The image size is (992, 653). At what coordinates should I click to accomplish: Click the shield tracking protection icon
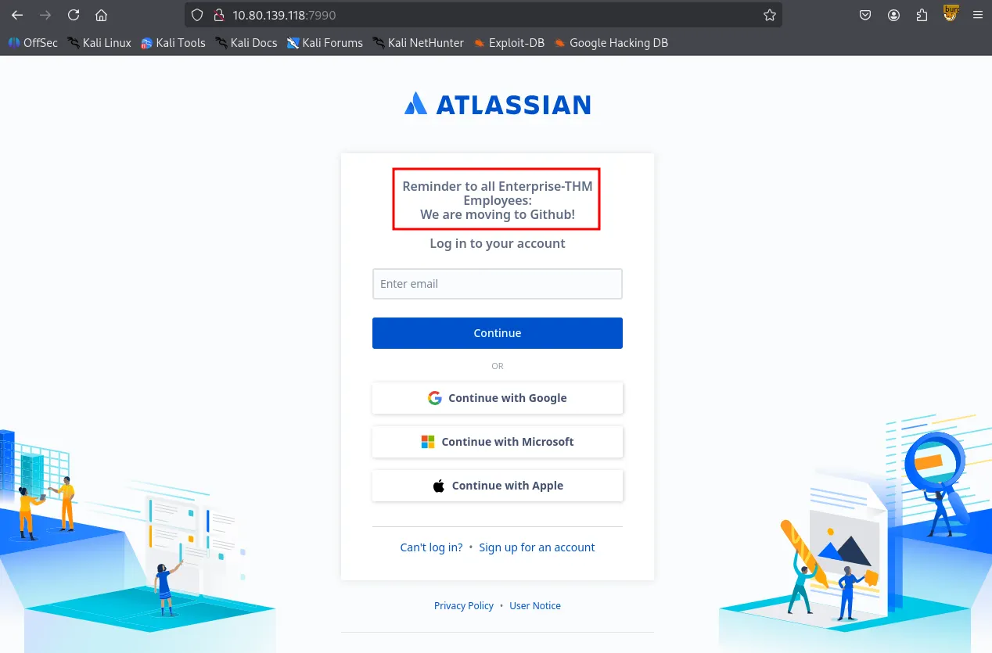coord(197,15)
